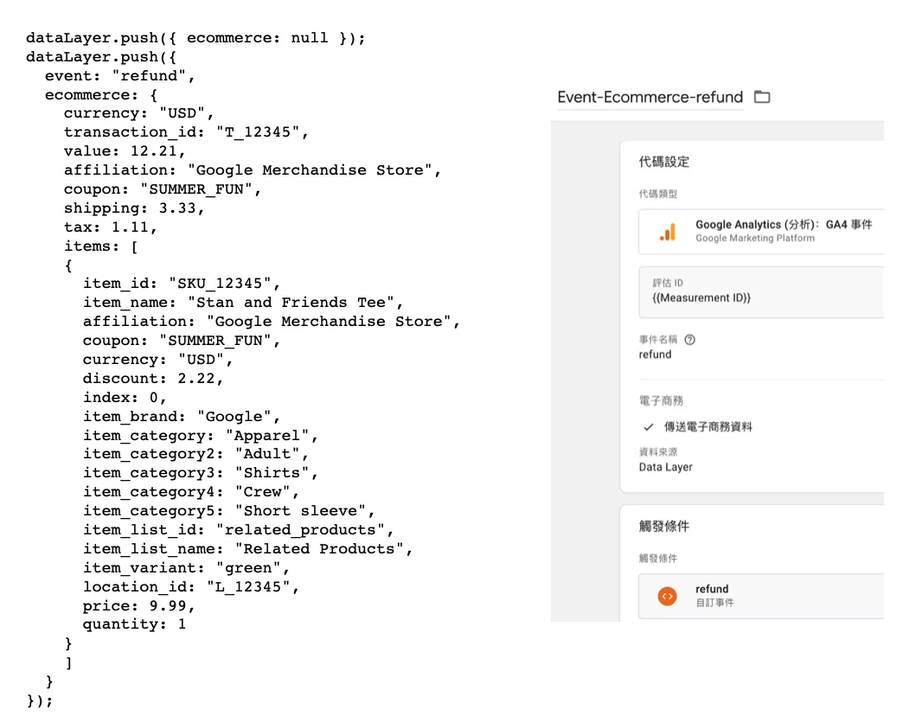Select the {{Measurement ID}} field
909x716 pixels.
(x=761, y=292)
